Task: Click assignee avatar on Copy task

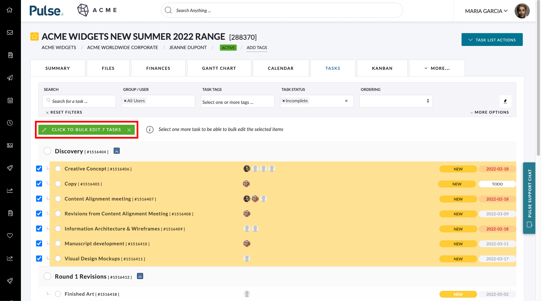Action: tap(246, 184)
